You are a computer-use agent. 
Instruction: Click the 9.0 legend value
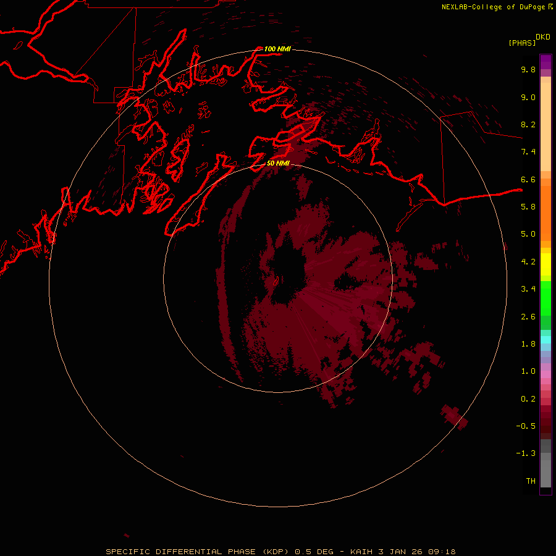tap(528, 97)
